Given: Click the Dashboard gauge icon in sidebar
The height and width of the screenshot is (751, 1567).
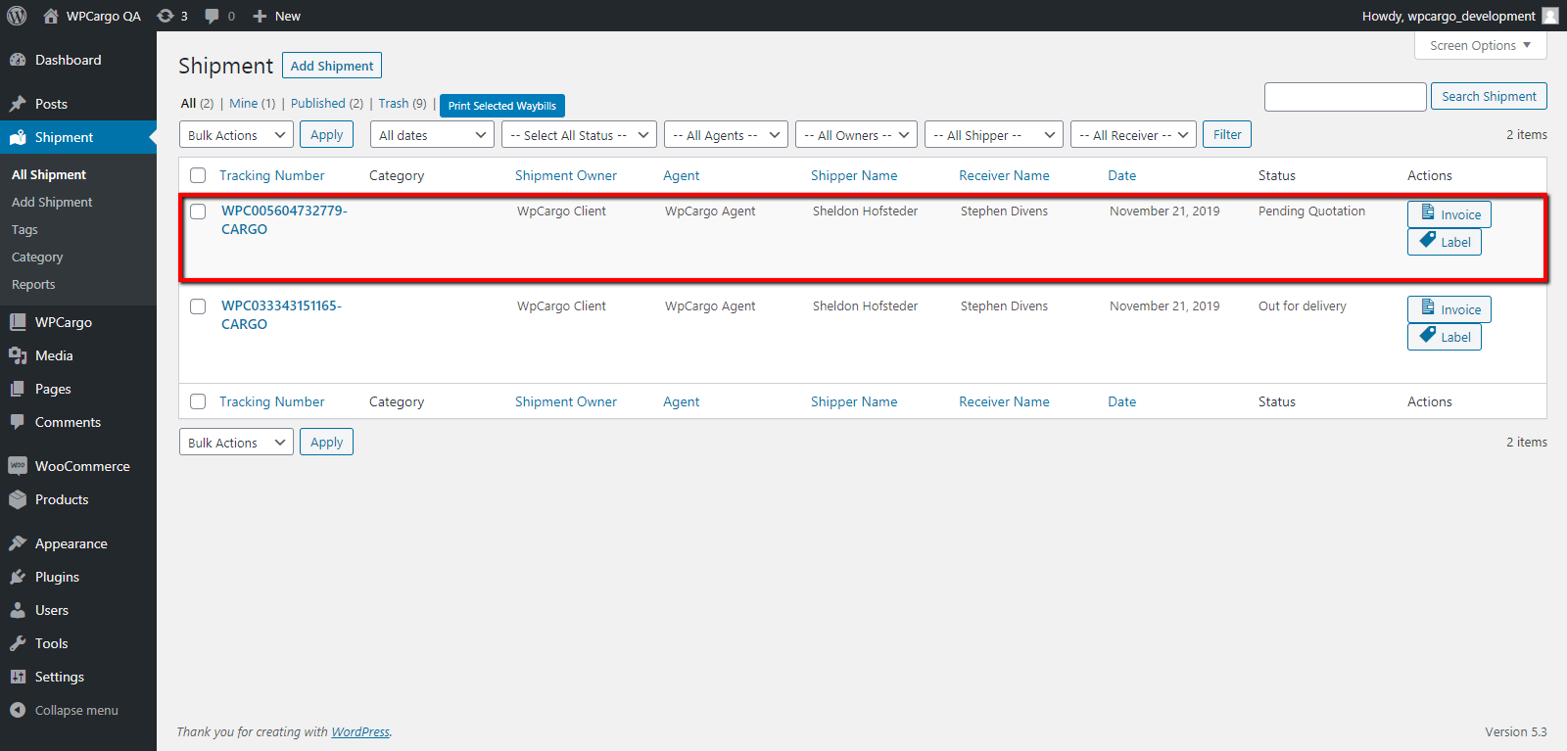Looking at the screenshot, I should click(18, 60).
